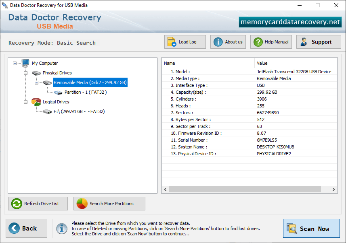Click the Load Log document icon
Viewport: 346px width, 243px height.
172,42
